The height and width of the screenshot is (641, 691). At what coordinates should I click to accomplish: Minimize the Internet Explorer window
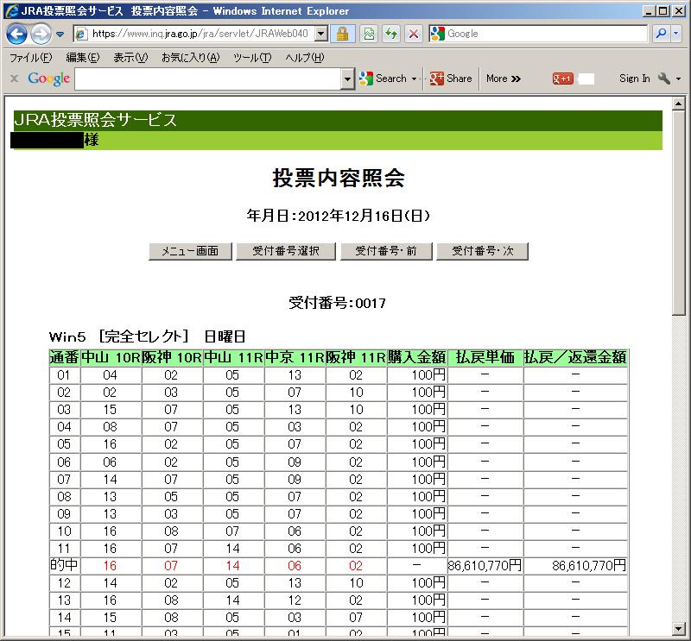click(x=649, y=11)
